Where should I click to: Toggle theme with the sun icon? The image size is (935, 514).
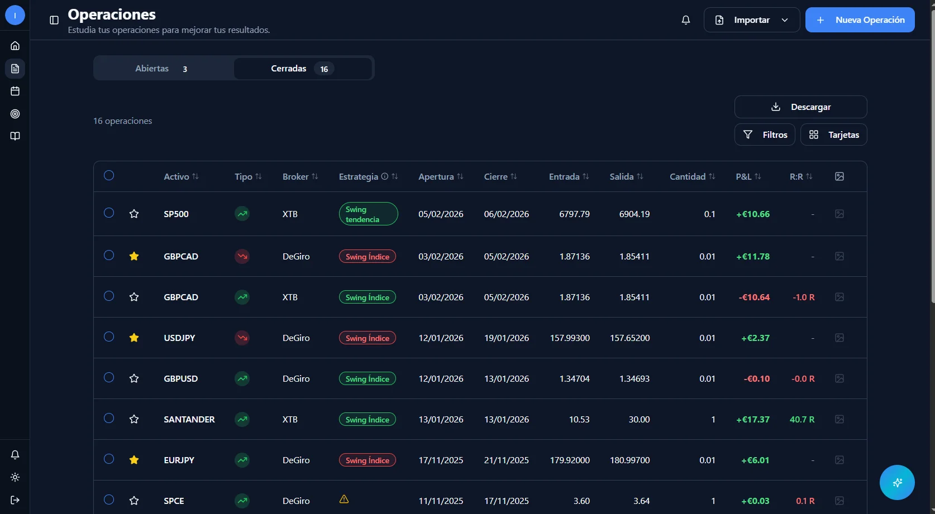(15, 477)
